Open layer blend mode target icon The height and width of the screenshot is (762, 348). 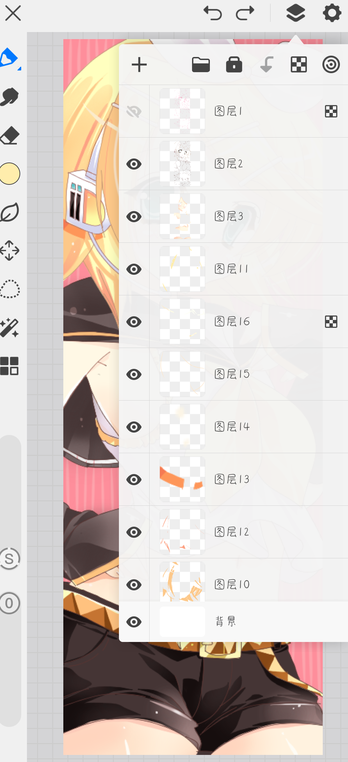pos(331,65)
